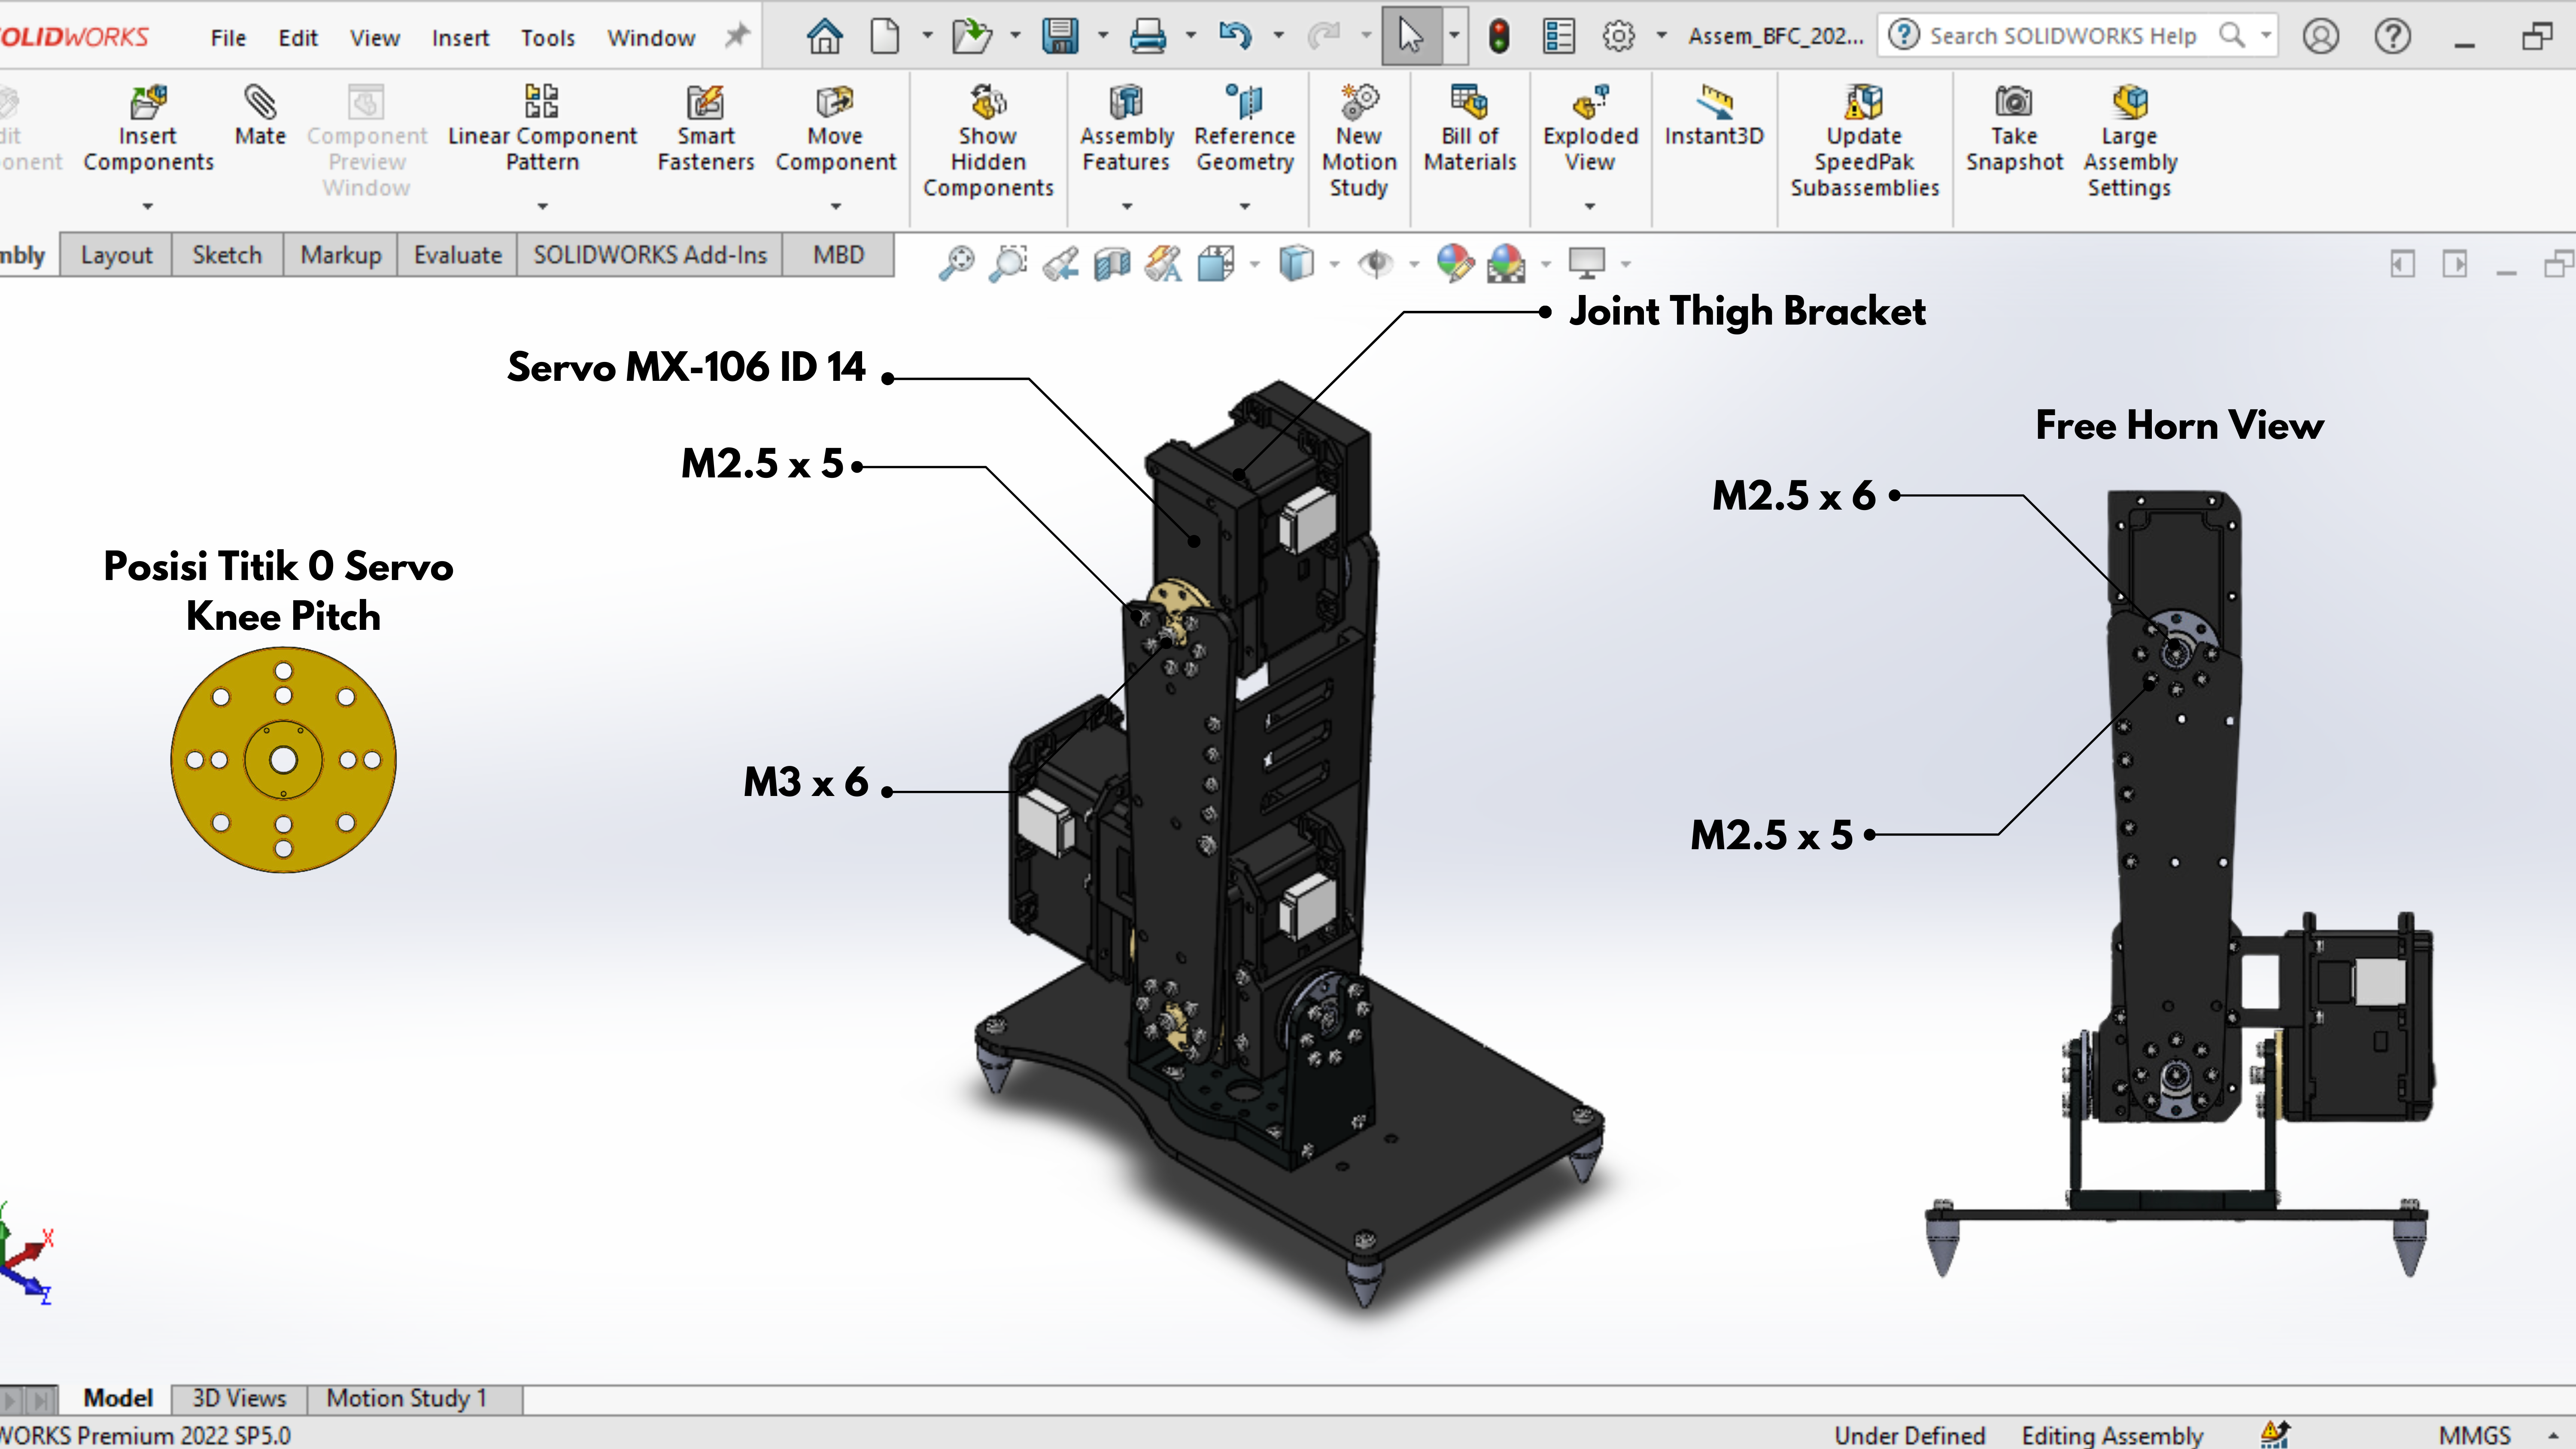2576x1449 pixels.
Task: Pin the menu bar with the pushpin
Action: [737, 37]
